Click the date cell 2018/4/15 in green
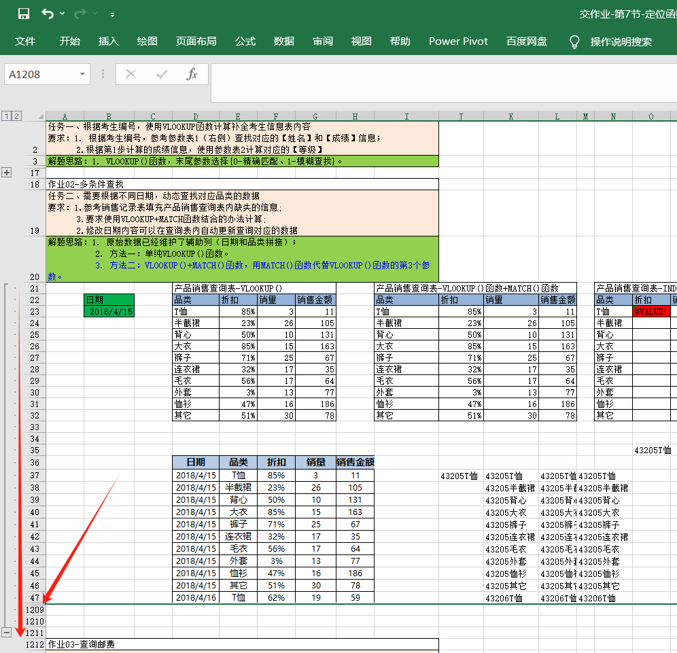Image resolution: width=677 pixels, height=653 pixels. (x=109, y=312)
